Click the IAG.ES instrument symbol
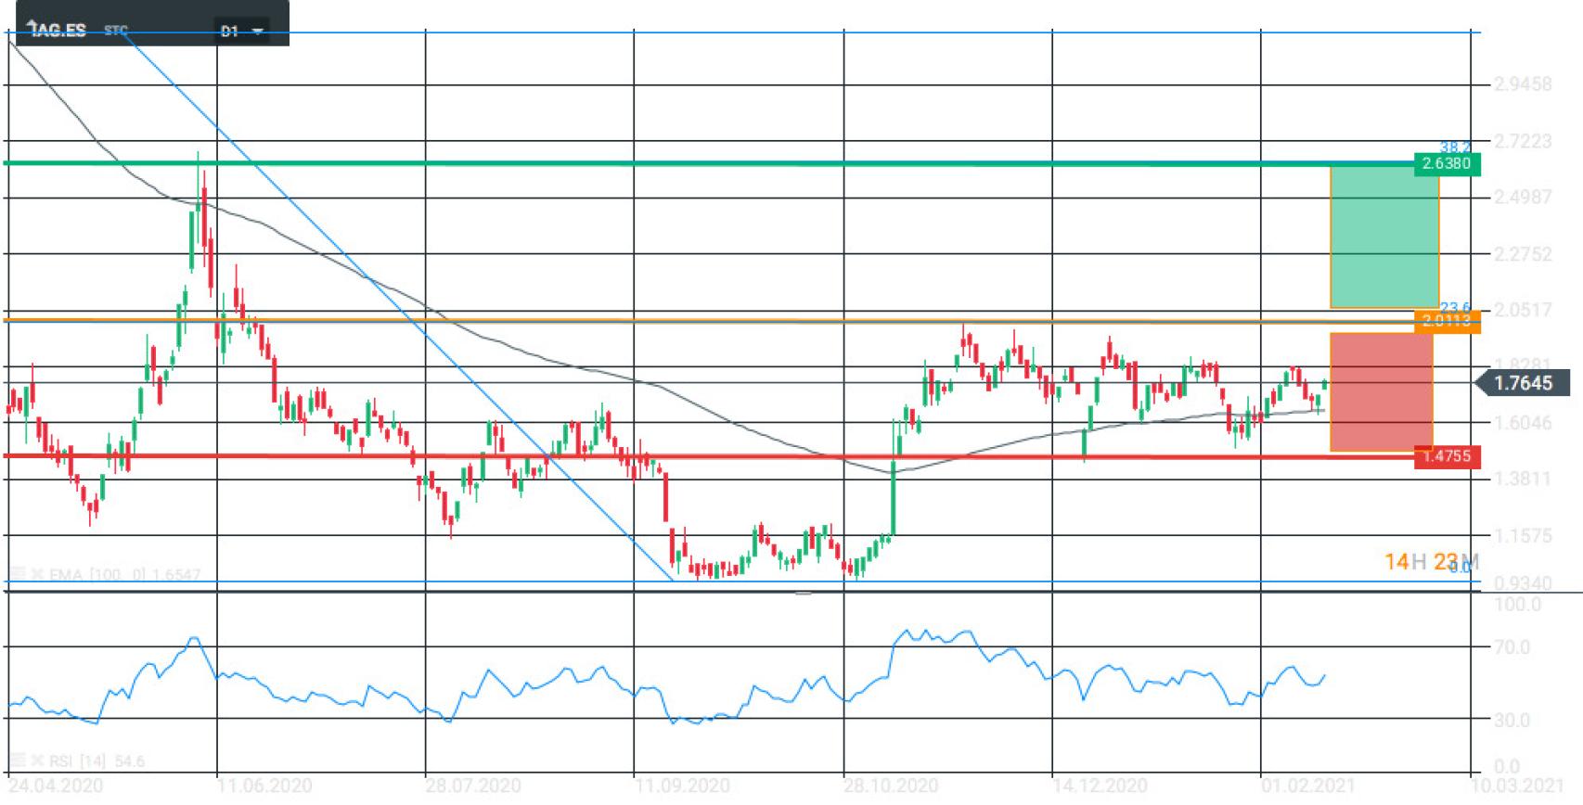1583x805 pixels. (x=58, y=31)
